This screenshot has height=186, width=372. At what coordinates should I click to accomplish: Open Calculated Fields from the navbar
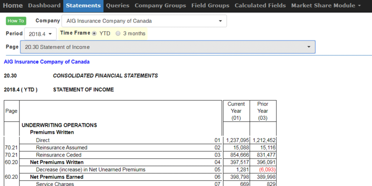260,5
